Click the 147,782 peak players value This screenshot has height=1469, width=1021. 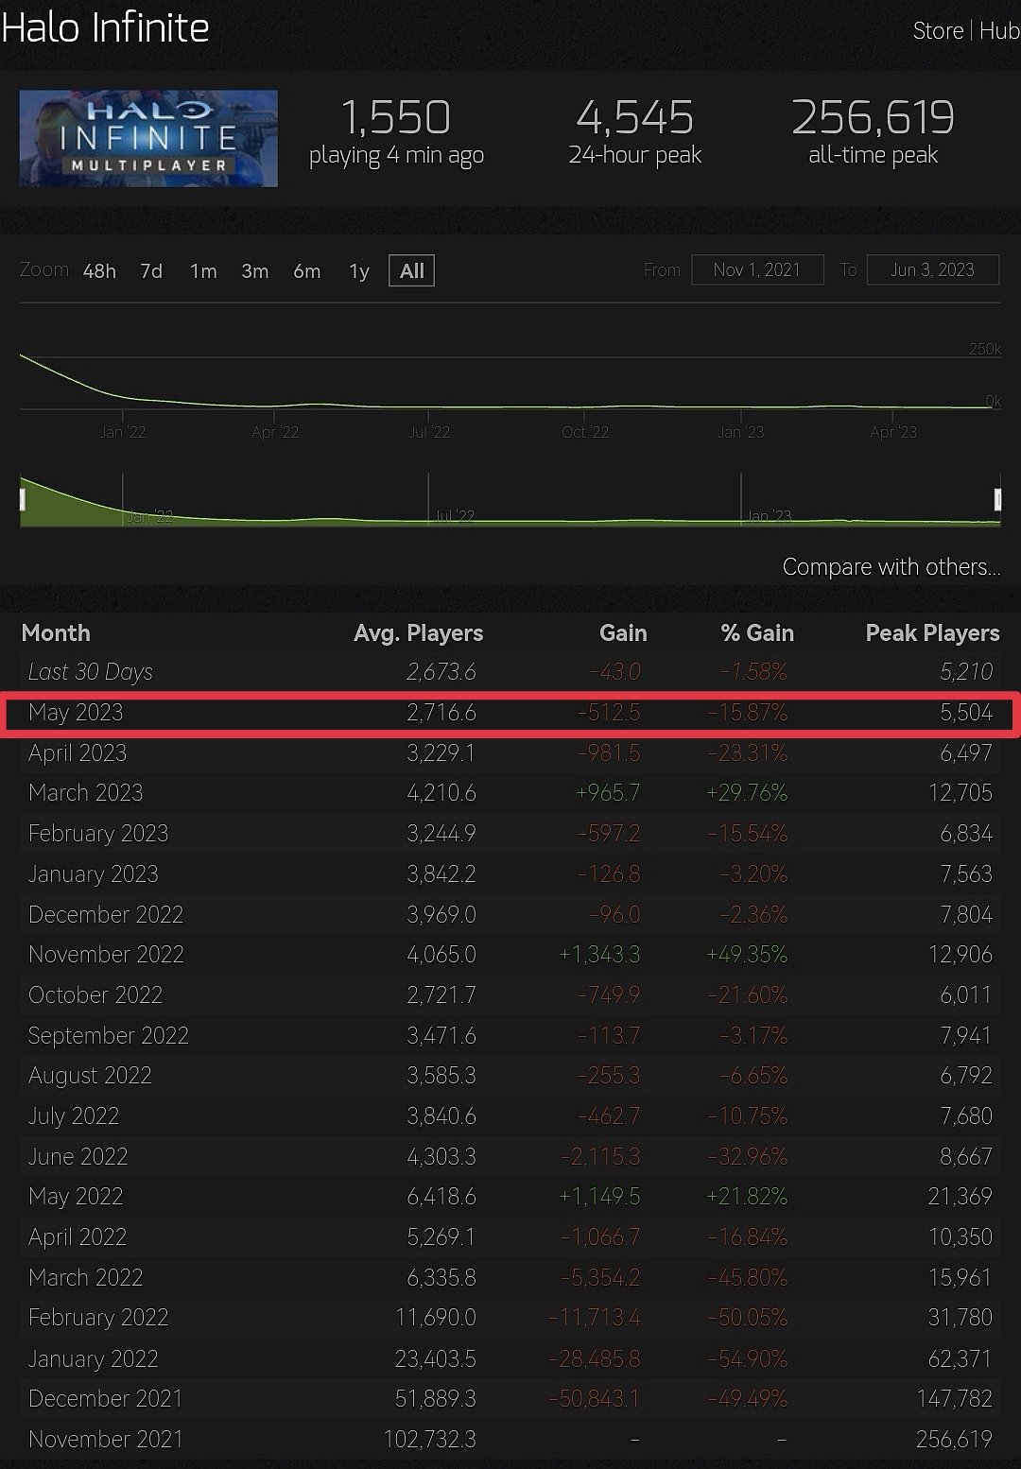(x=955, y=1399)
